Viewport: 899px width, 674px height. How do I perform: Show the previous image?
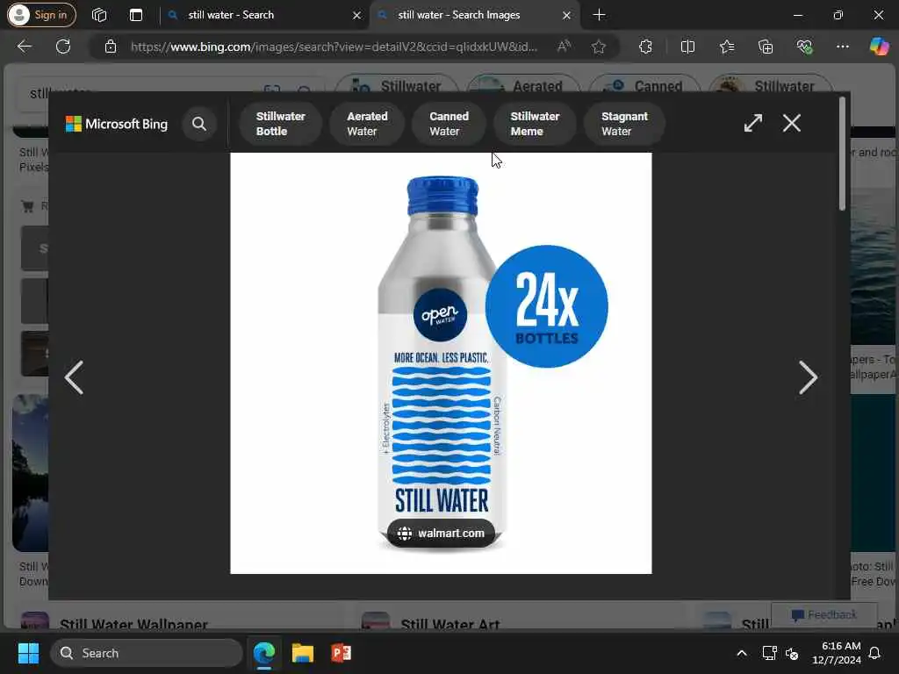(75, 377)
